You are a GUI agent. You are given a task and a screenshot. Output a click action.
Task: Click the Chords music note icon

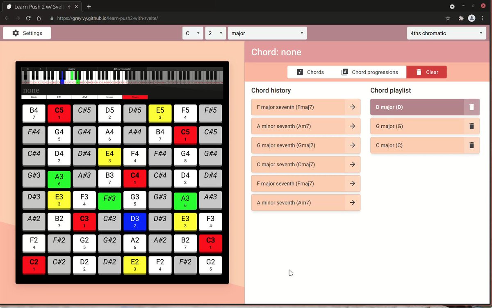click(300, 72)
